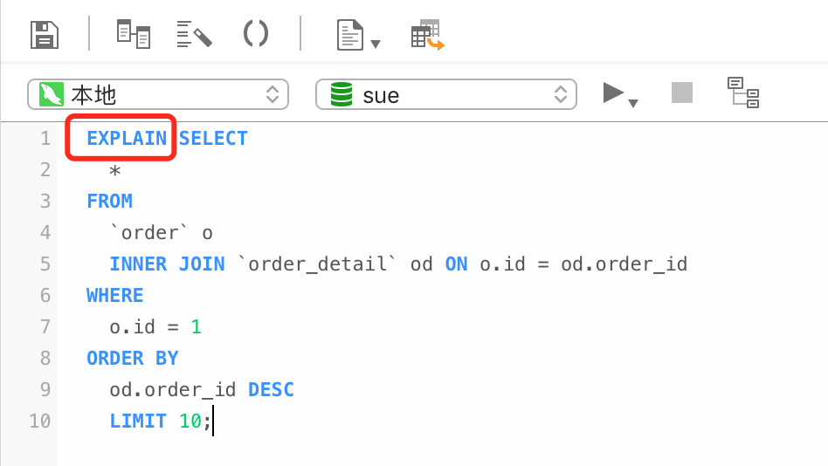
Task: Click ORDER BY keyword on line 8
Action: click(133, 359)
